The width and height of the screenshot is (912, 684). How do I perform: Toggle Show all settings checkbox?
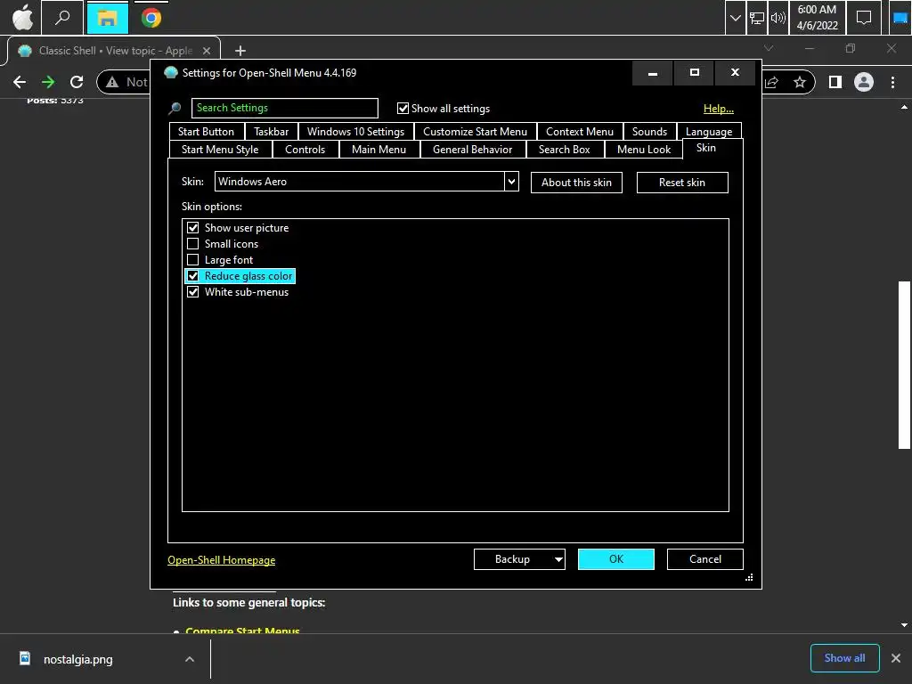point(403,108)
